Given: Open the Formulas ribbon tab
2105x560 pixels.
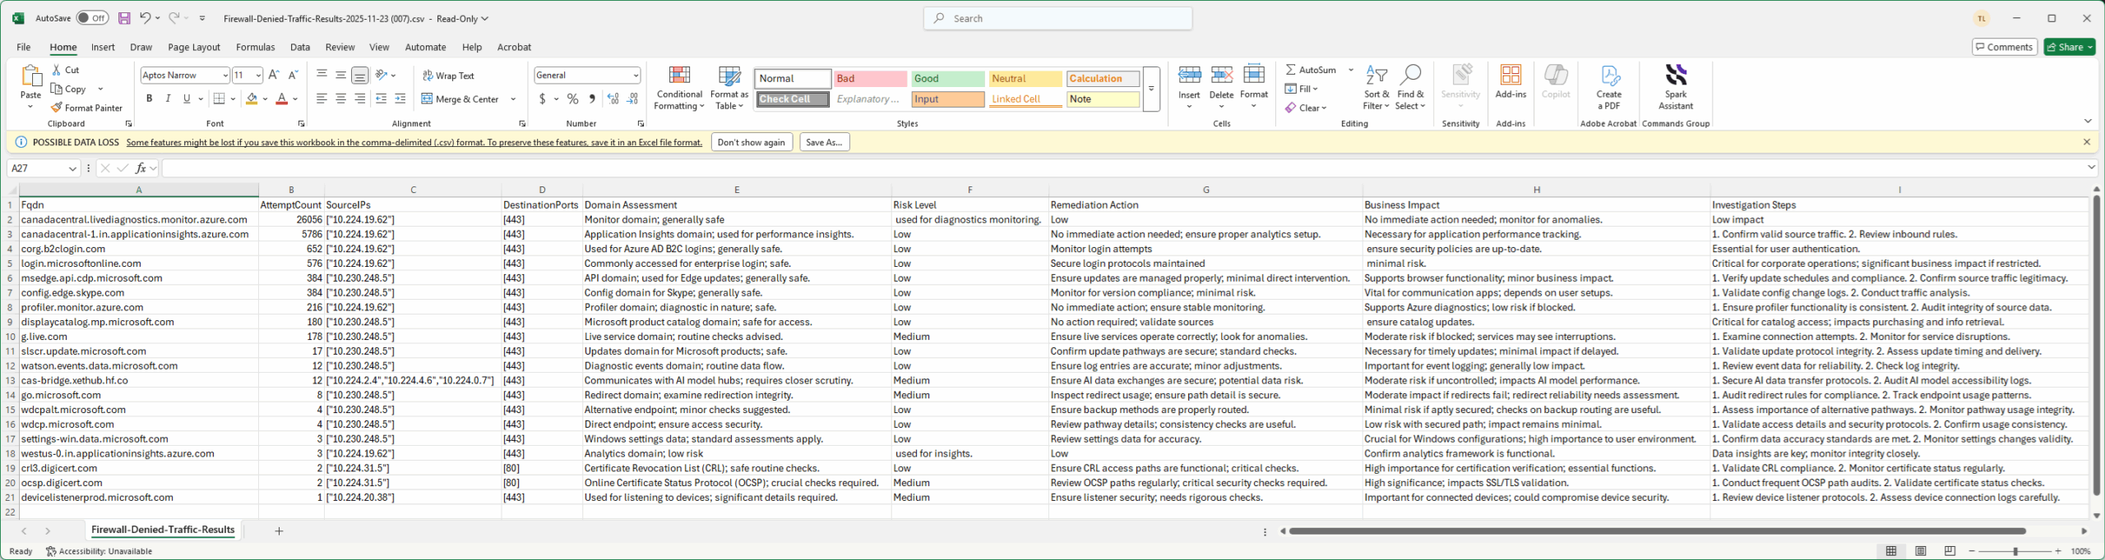Looking at the screenshot, I should click(255, 47).
